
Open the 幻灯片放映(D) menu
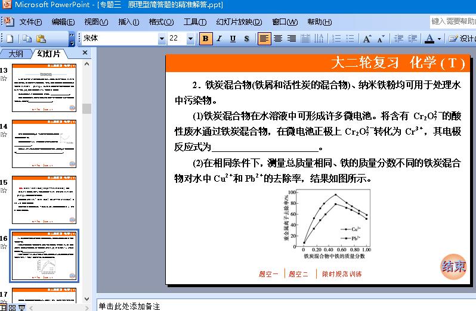239,22
